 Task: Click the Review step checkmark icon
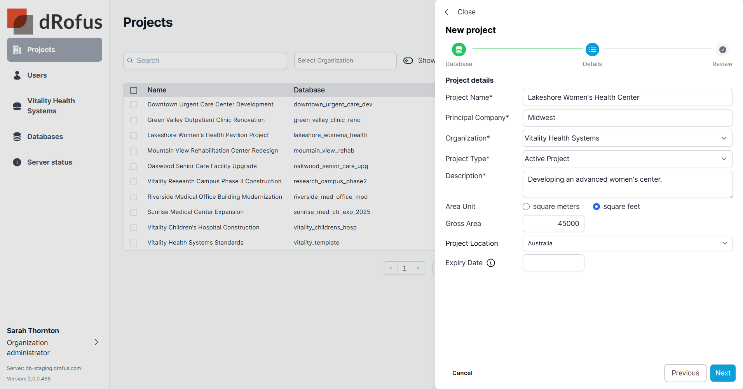coord(722,50)
